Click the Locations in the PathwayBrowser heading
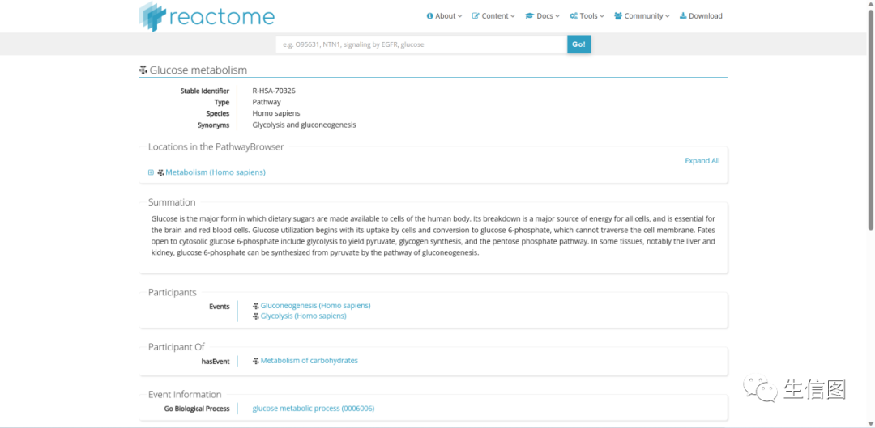The height and width of the screenshot is (428, 875). coord(216,147)
